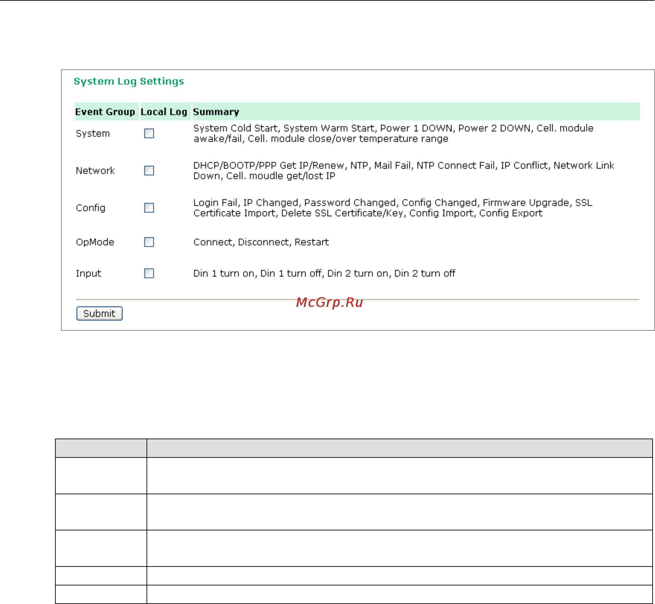Click the 'Connect, Disconnect, Restart' summary
Viewport: 655px width, 604px height.
coord(261,242)
